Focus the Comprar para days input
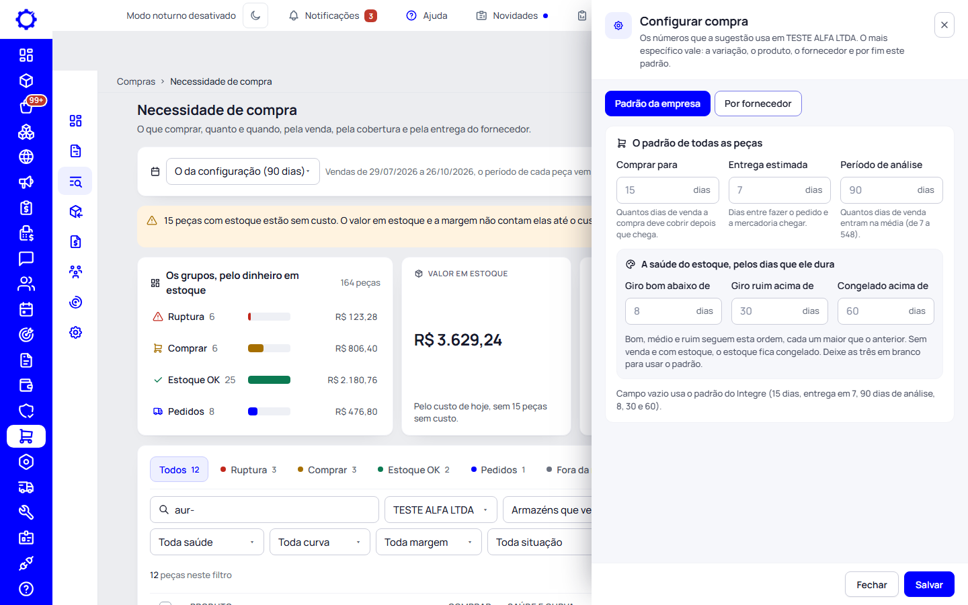The image size is (968, 605). (668, 190)
